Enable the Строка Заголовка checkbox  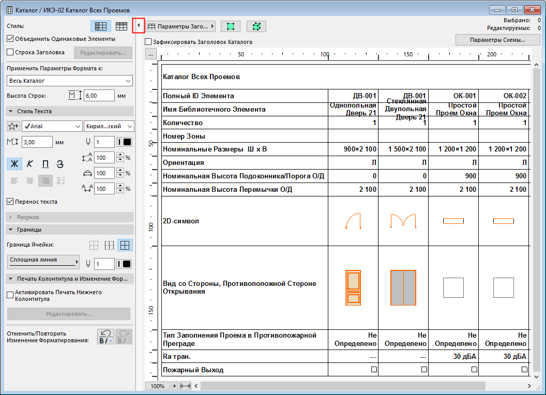coord(10,52)
